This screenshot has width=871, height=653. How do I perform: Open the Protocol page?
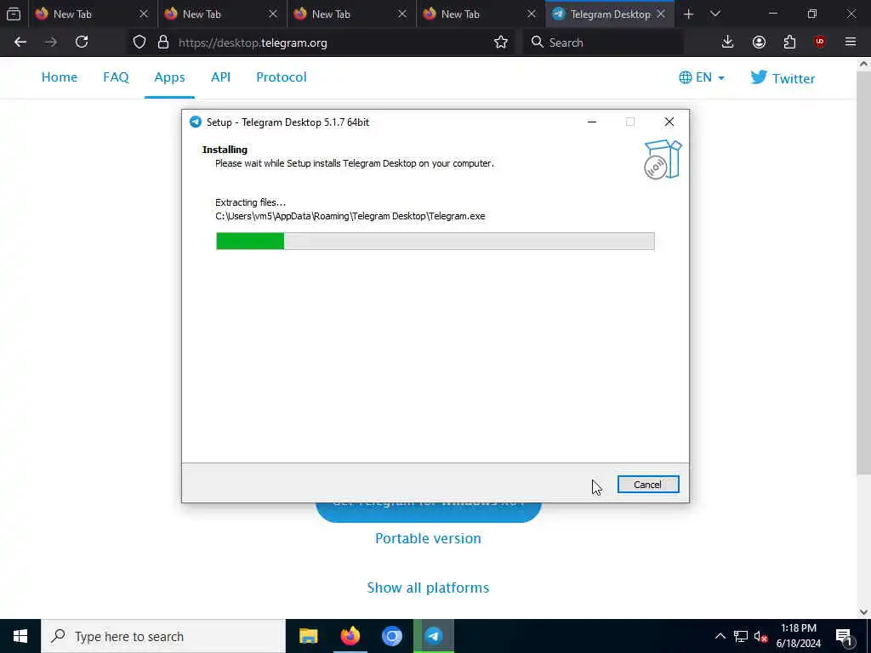coord(281,77)
